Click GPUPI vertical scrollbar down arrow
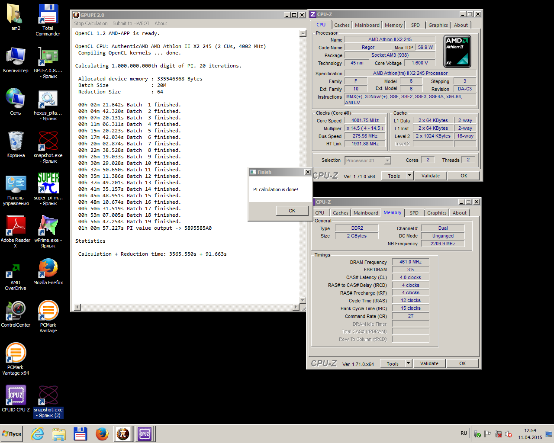The height and width of the screenshot is (443, 554). coord(303,300)
